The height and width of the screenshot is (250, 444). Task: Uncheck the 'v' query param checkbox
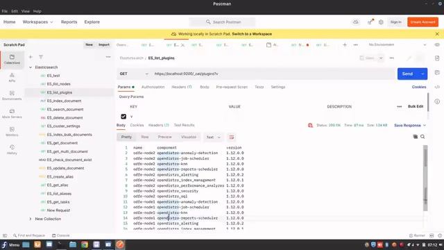[123, 117]
